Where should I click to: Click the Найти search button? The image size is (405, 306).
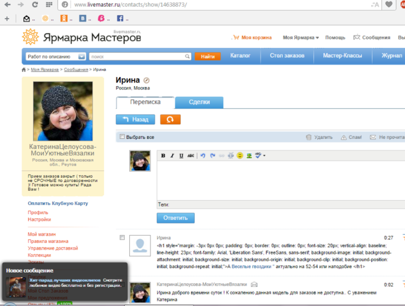[x=208, y=57]
